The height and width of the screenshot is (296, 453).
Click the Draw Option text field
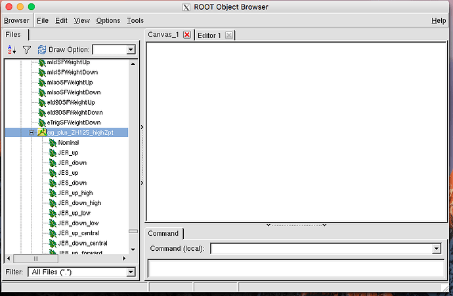(x=110, y=50)
